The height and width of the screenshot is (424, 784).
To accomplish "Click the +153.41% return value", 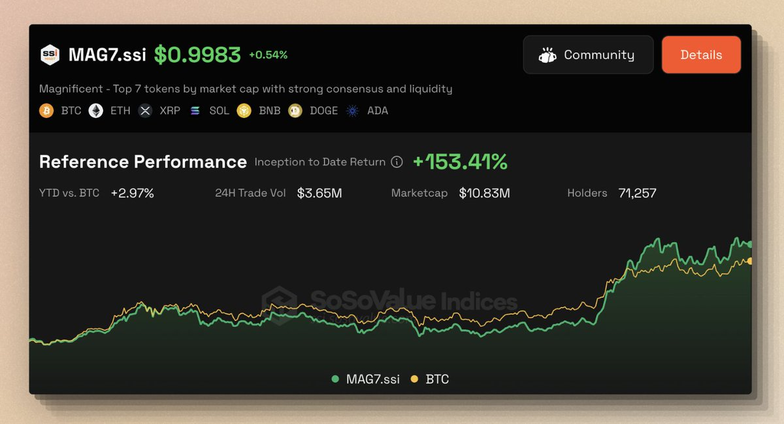I will [x=460, y=162].
